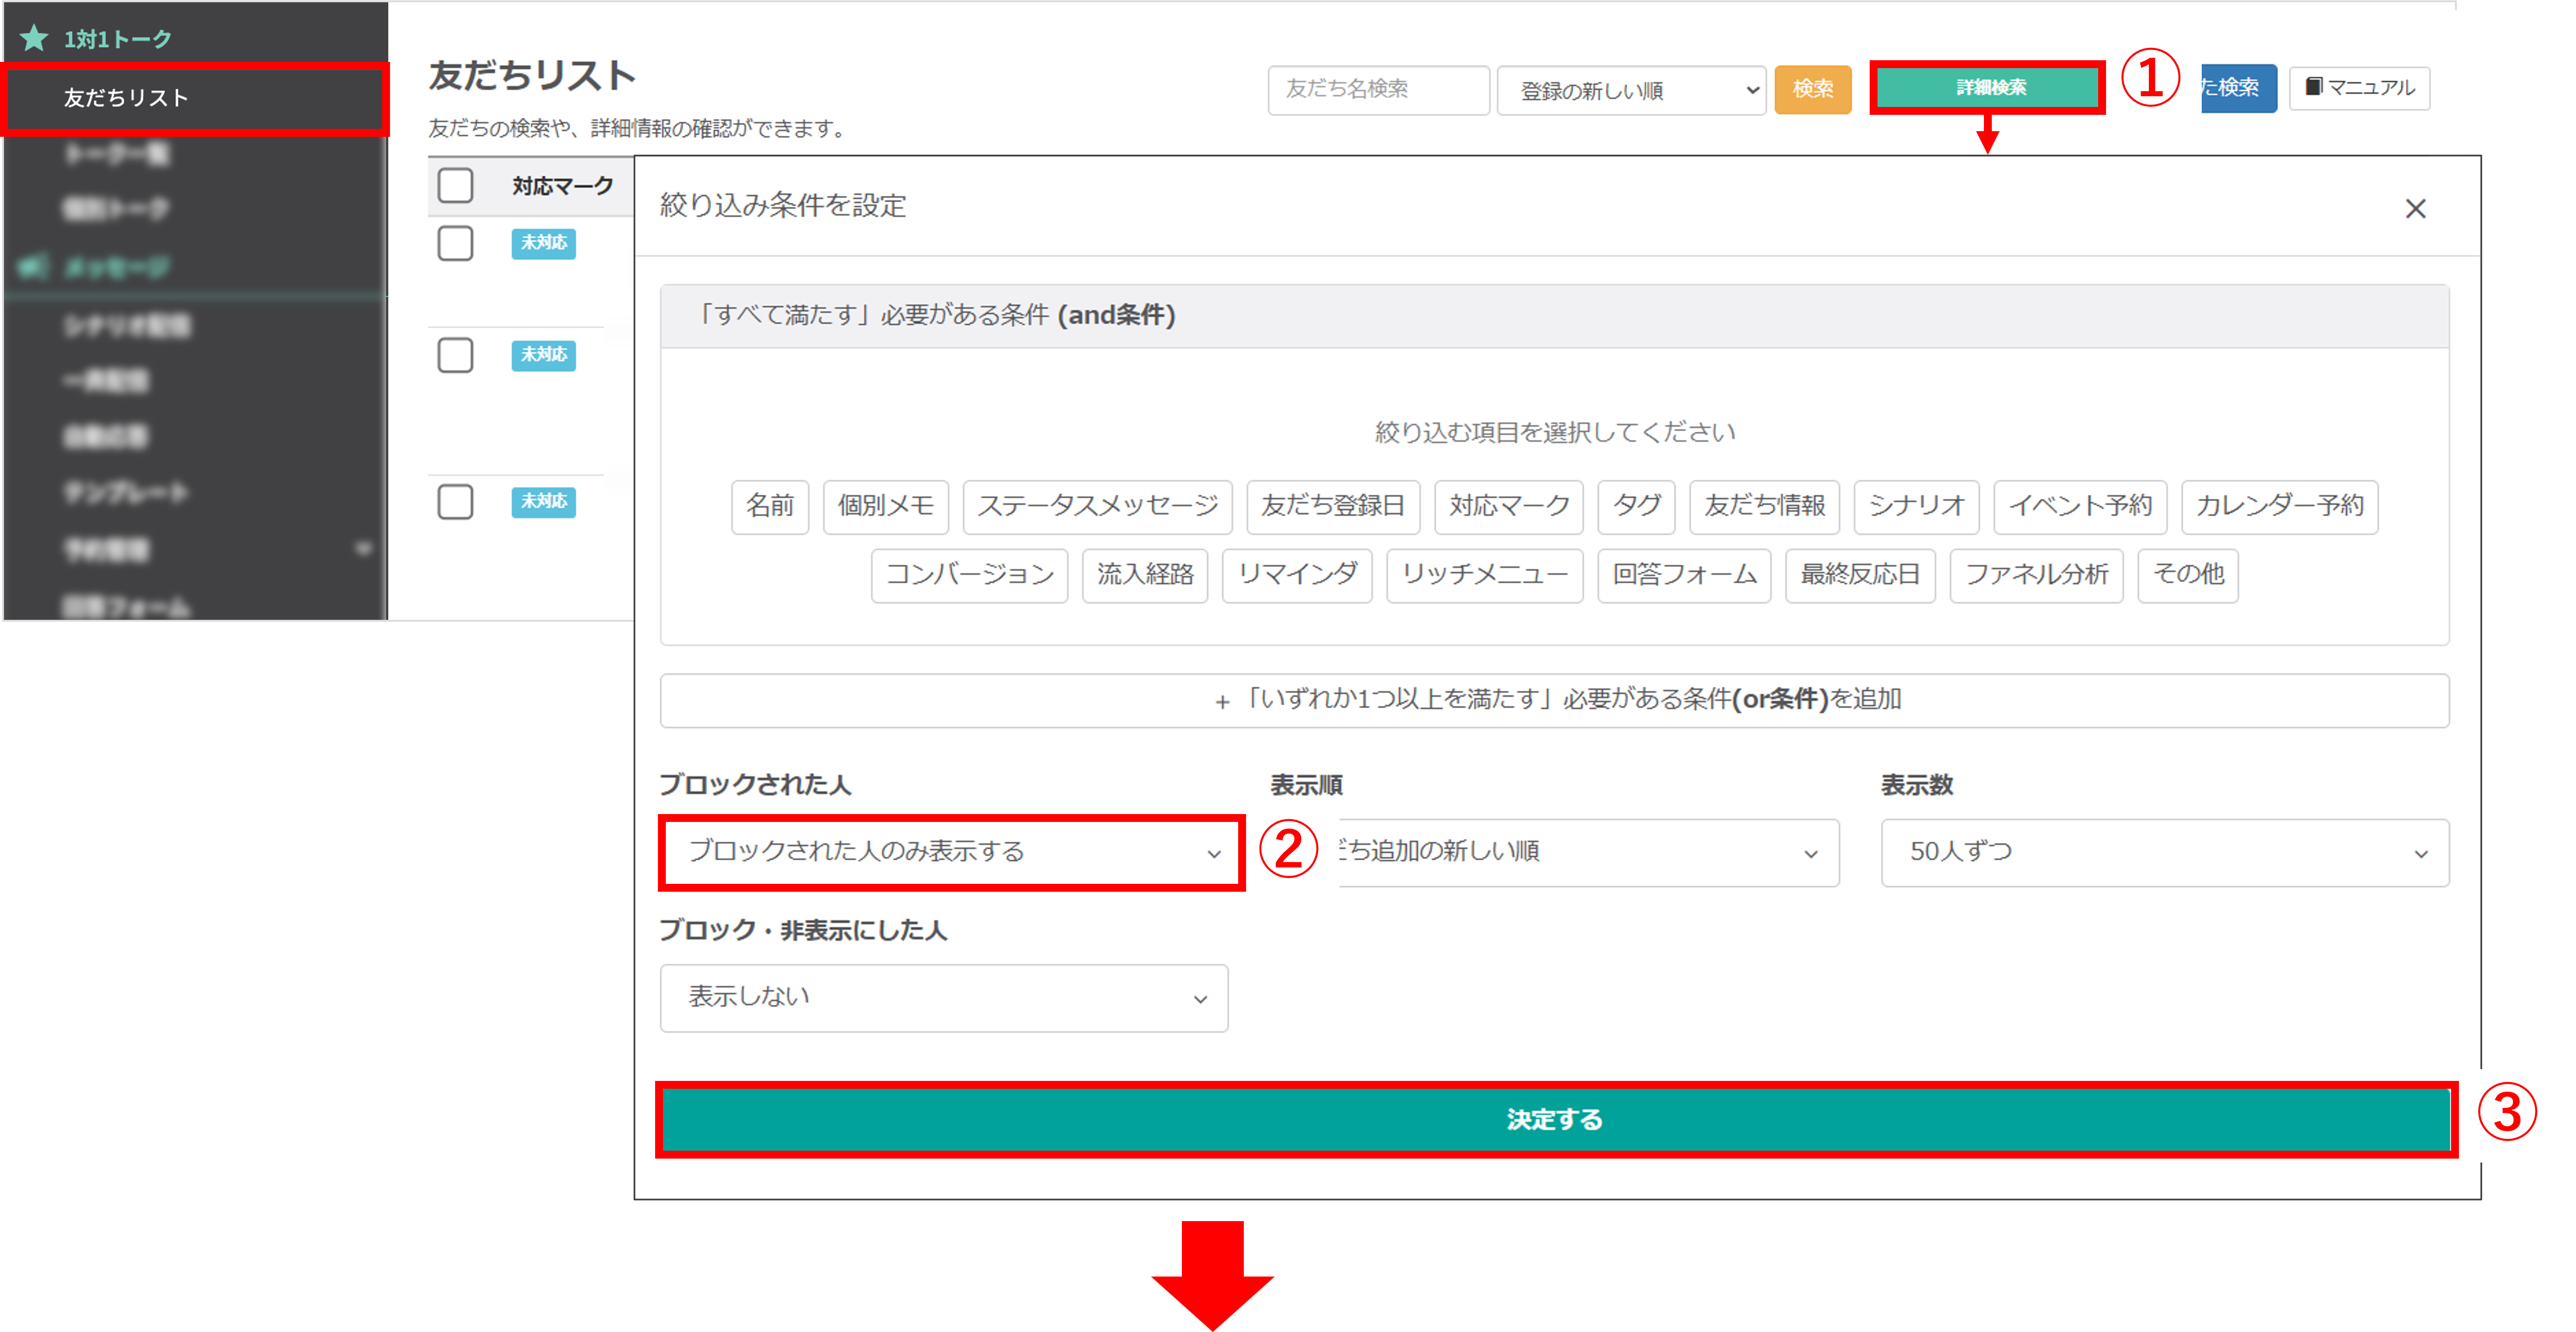Click the first 未対応 status badge
The width and height of the screenshot is (2576, 1332).
(x=543, y=243)
